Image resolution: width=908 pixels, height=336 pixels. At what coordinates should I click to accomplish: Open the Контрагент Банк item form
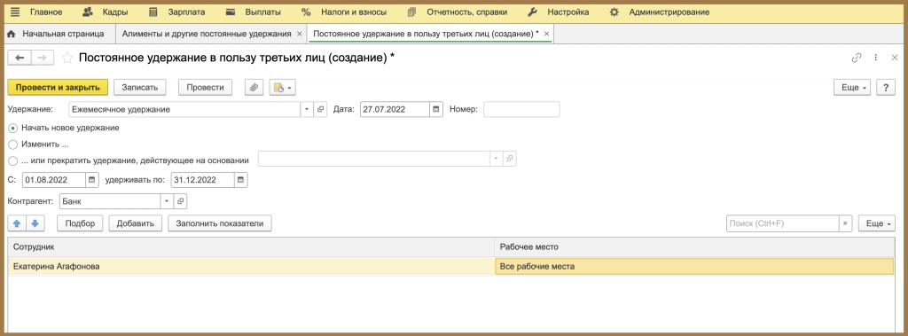coord(180,201)
